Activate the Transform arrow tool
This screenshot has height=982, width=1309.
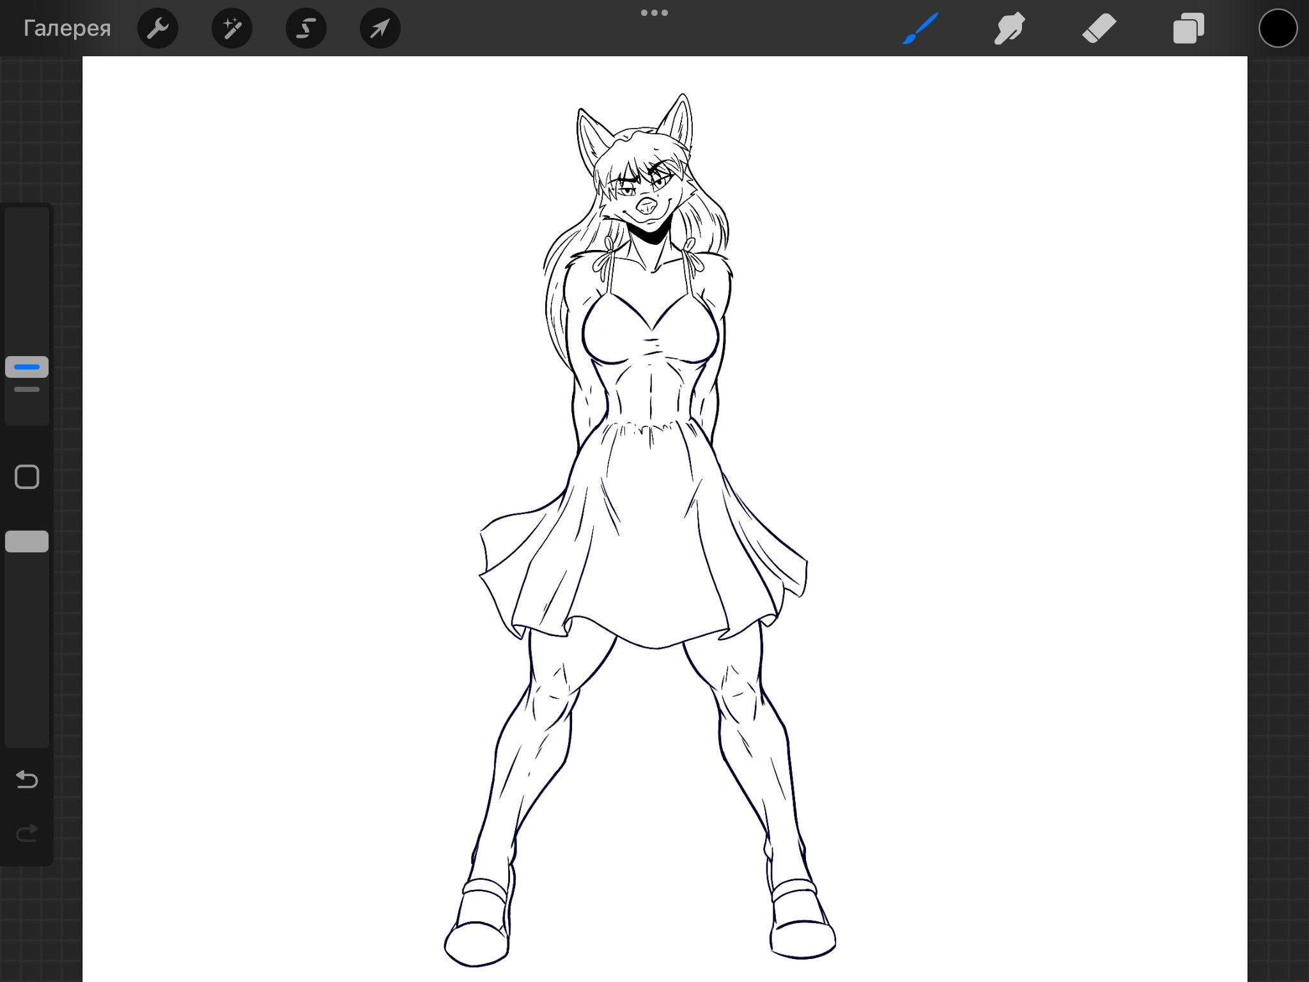380,28
